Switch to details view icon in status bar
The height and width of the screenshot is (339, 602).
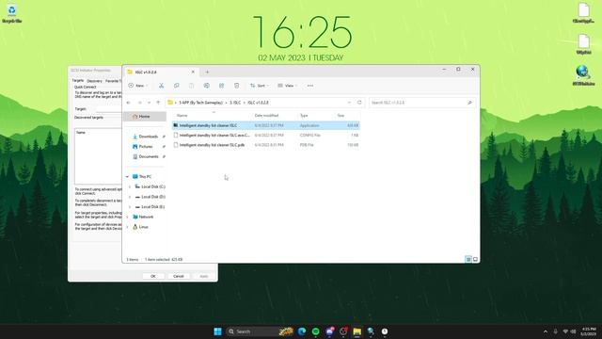click(468, 260)
